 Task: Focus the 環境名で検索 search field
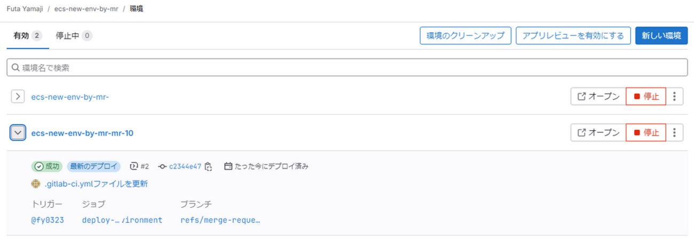pos(347,68)
